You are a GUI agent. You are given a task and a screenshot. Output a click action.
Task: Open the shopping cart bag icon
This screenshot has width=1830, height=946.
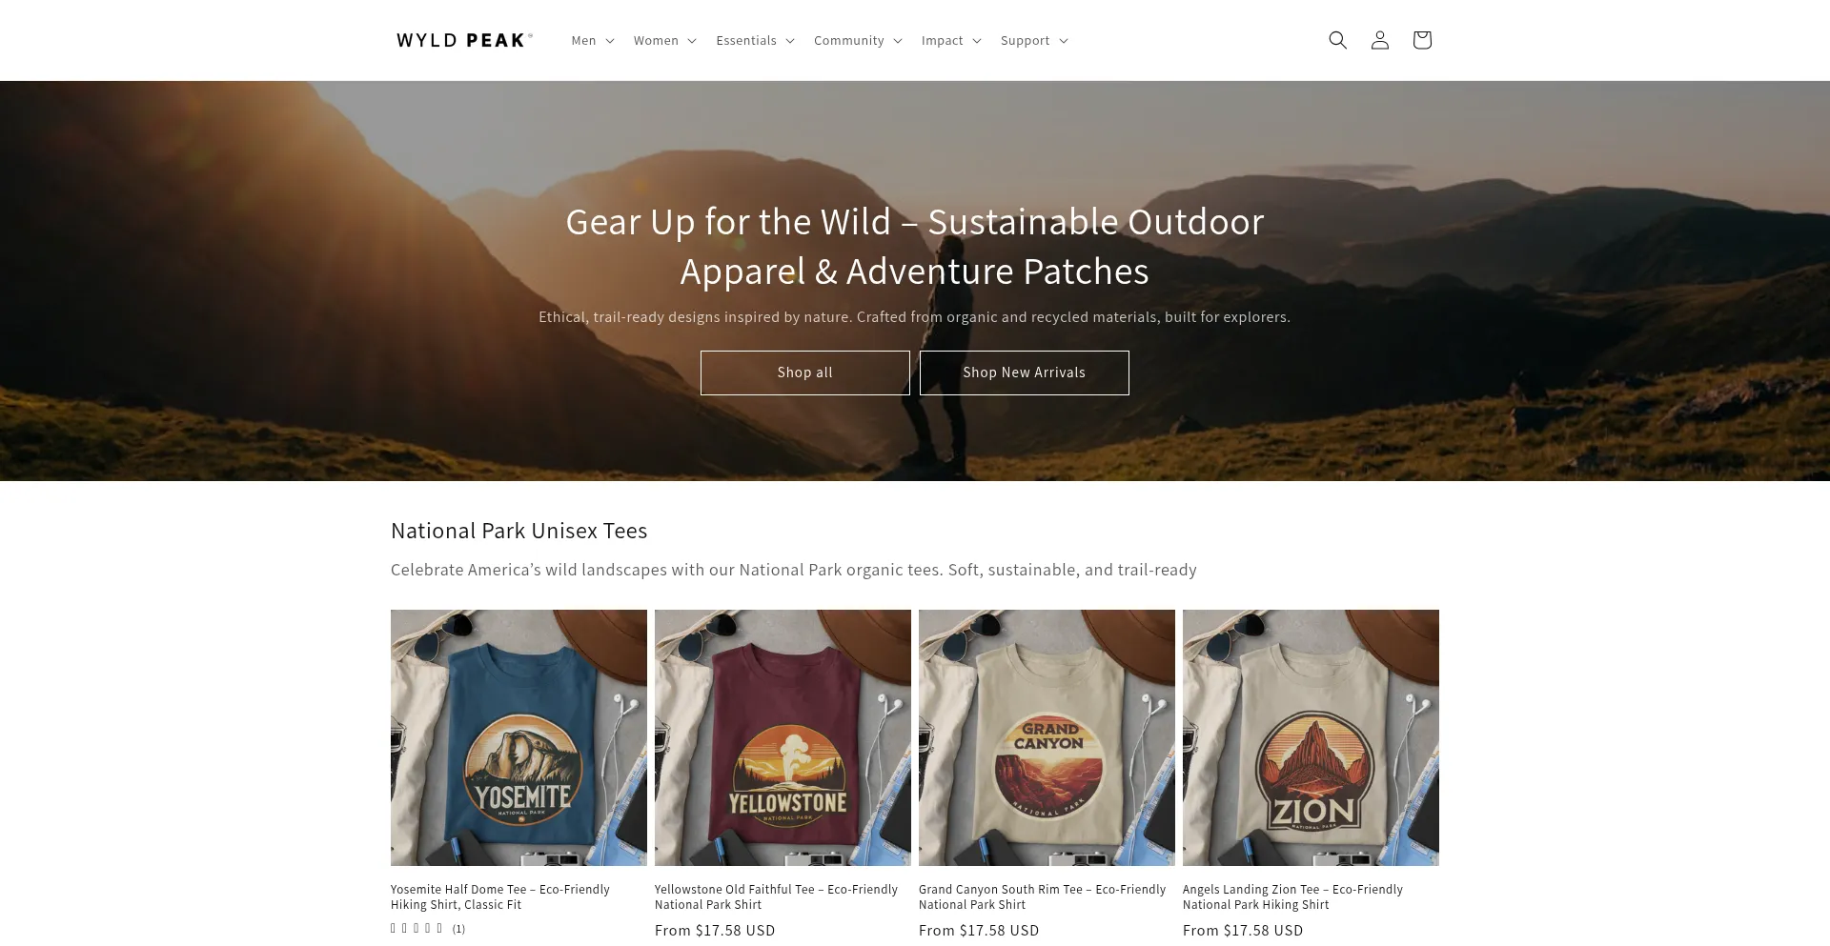(1421, 40)
